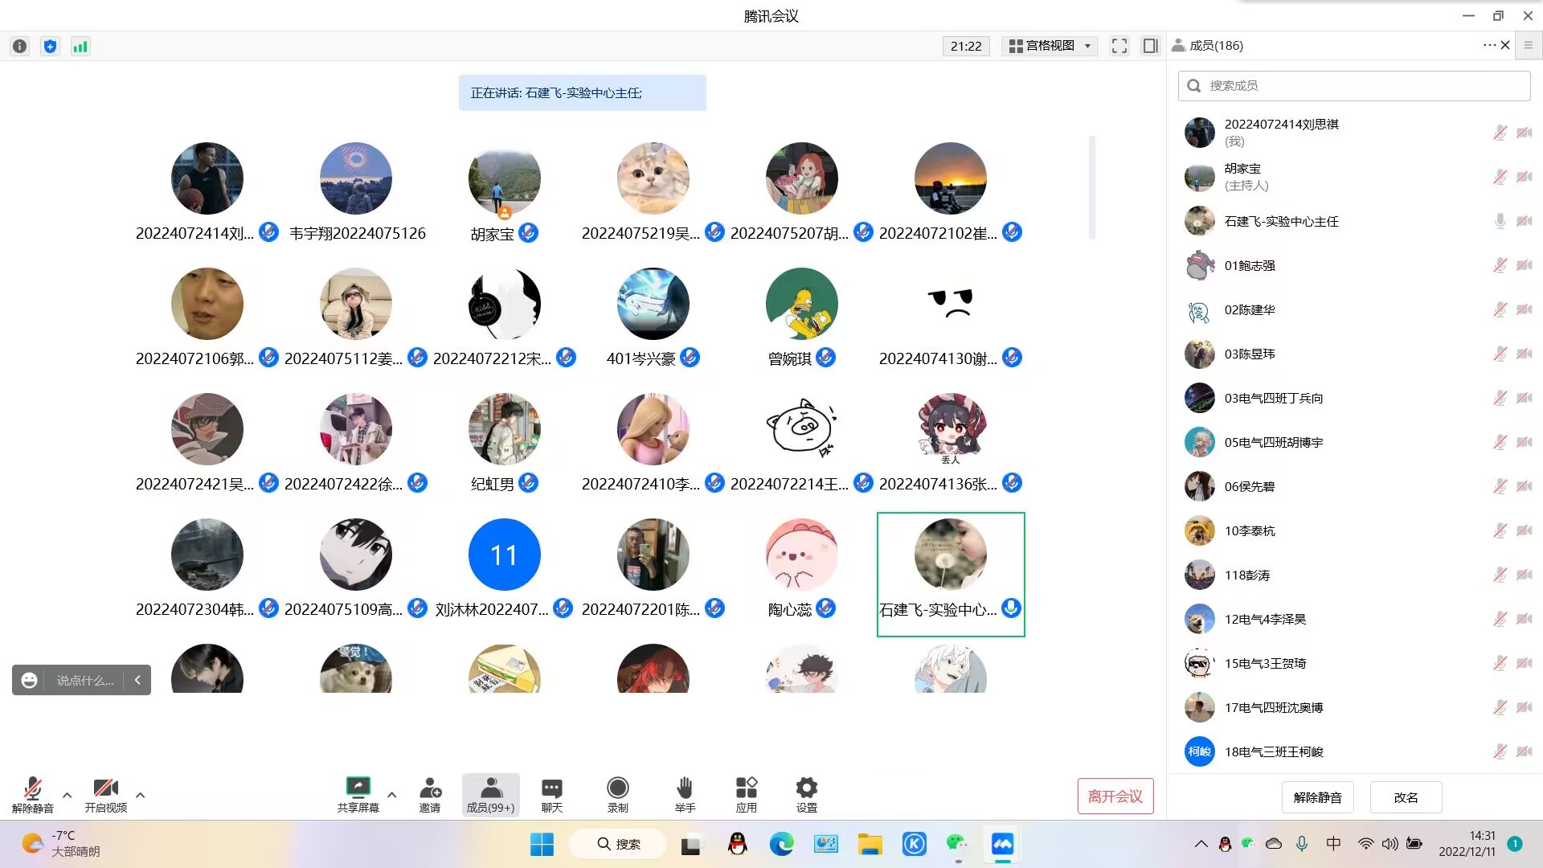Viewport: 1543px width, 868px height.
Task: Open the Chat panel icon
Action: (x=551, y=794)
